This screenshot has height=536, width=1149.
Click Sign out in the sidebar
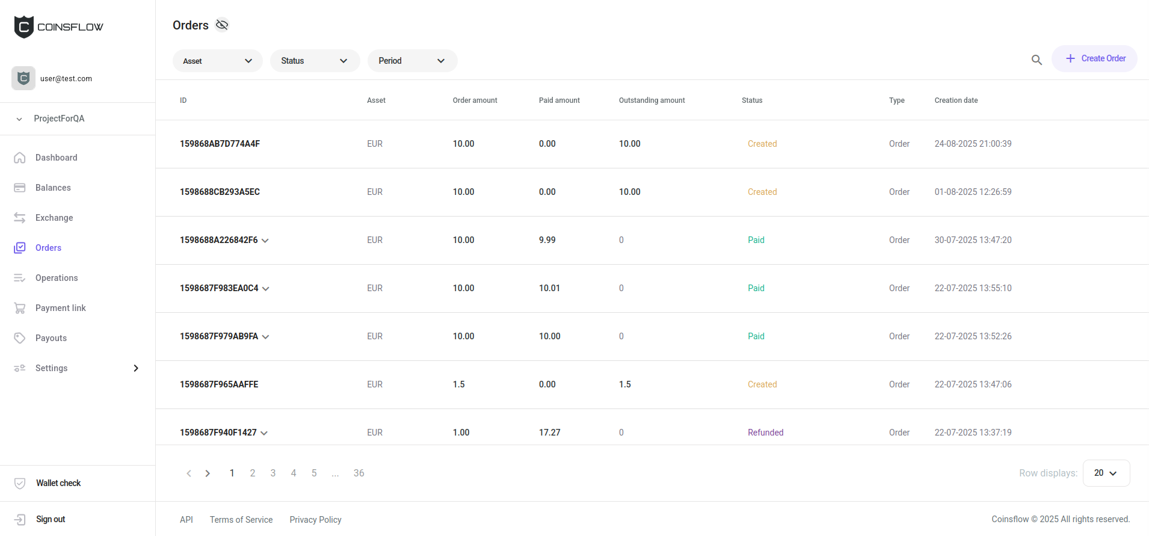click(x=51, y=519)
